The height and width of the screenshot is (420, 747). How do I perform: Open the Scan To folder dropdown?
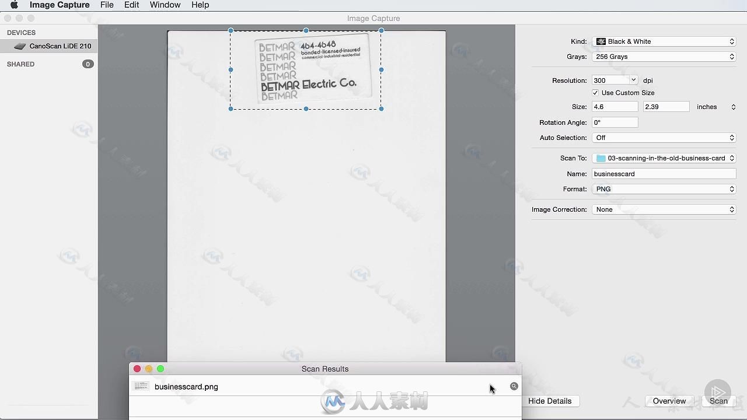click(x=664, y=158)
